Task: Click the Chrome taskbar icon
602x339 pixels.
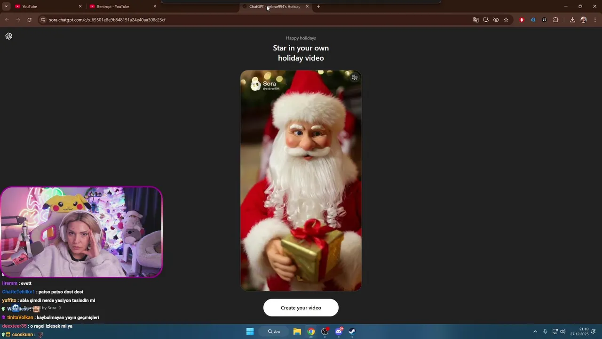Action: click(x=311, y=331)
